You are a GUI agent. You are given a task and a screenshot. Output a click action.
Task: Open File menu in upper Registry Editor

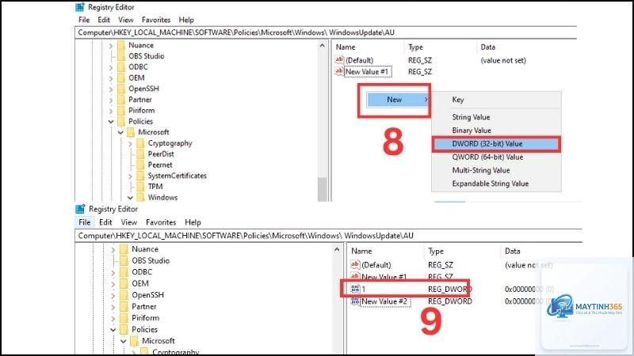[x=84, y=20]
